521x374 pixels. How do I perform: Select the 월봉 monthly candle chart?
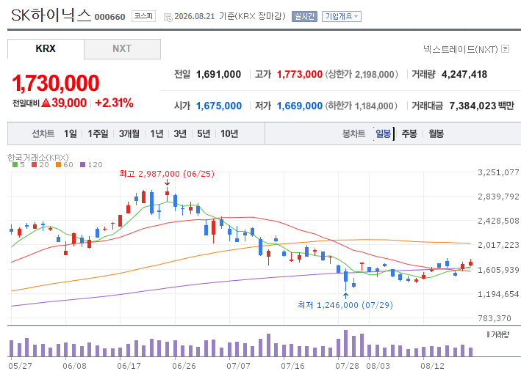tap(436, 133)
